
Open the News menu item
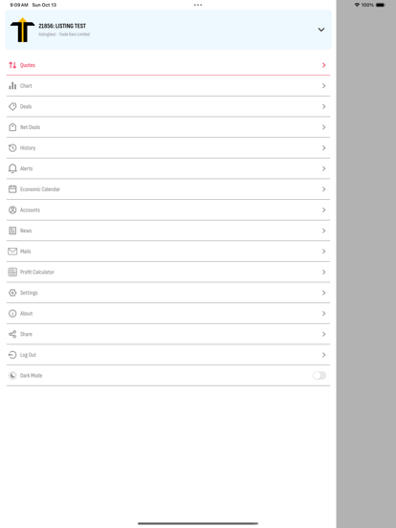tap(168, 231)
